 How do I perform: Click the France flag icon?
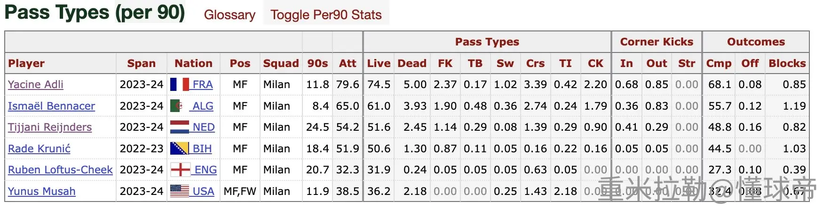(179, 84)
